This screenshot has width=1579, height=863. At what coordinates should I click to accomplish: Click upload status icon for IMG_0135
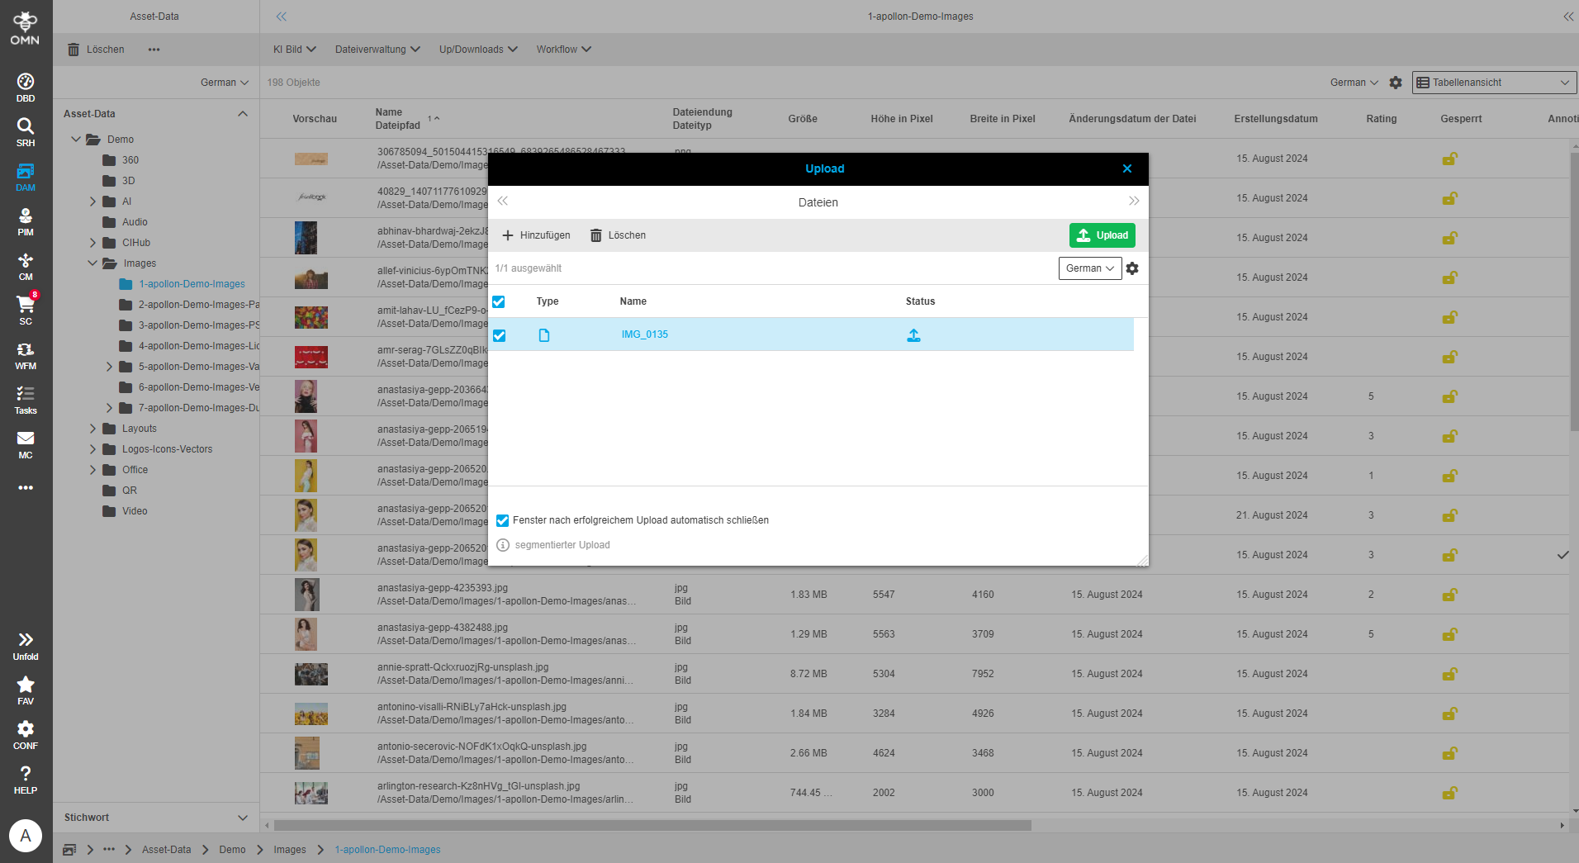pyautogui.click(x=913, y=335)
